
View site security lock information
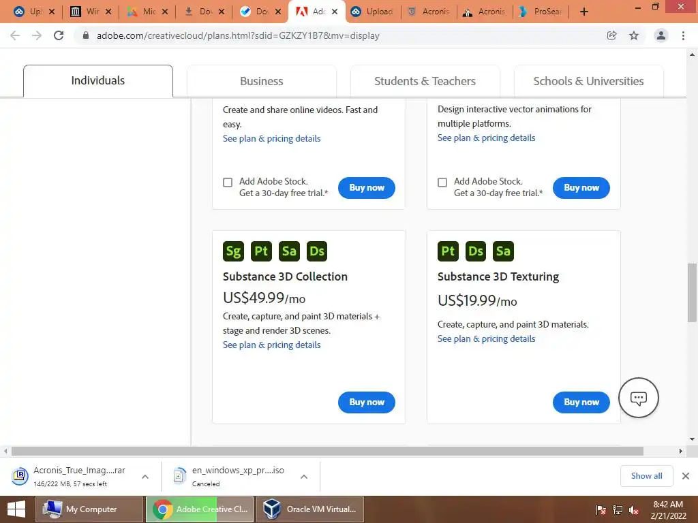[x=86, y=35]
